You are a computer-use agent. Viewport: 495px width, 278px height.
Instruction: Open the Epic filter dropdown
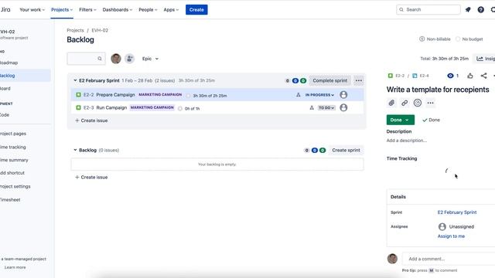150,59
